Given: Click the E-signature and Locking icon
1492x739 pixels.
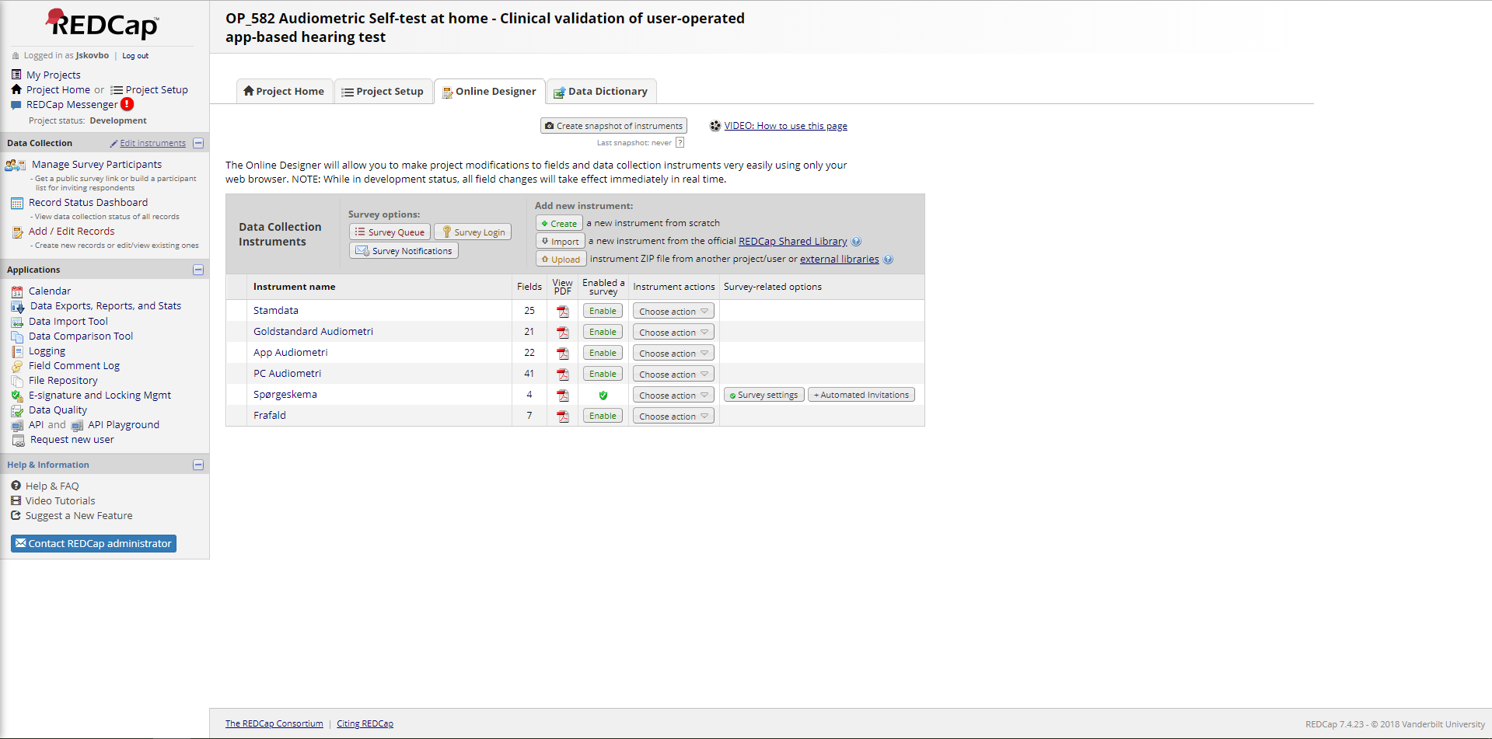Looking at the screenshot, I should pyautogui.click(x=17, y=396).
